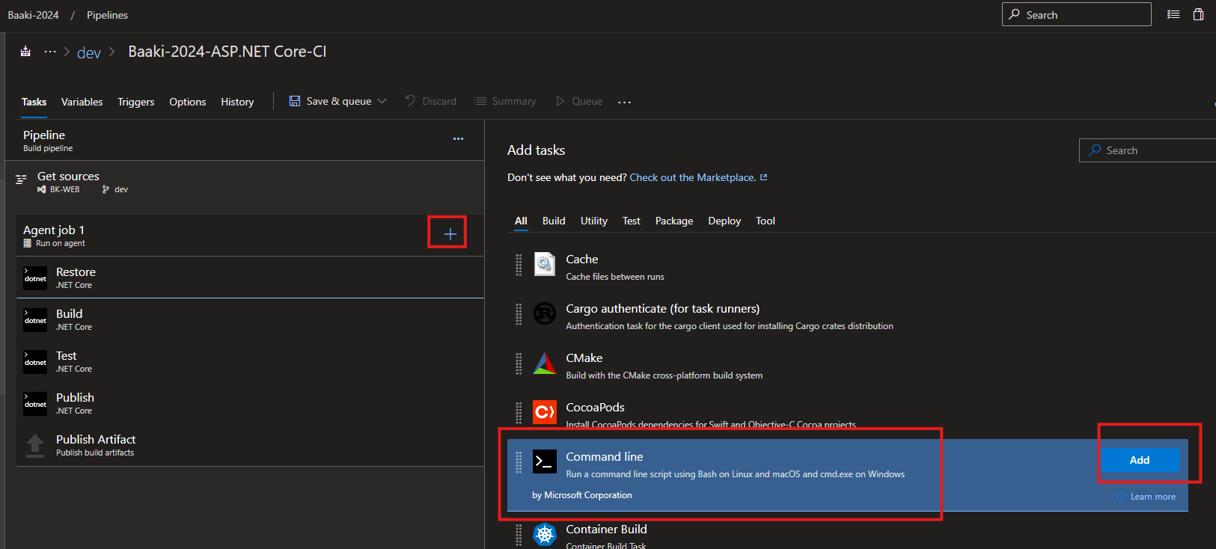Switch to the Triggers tab

click(135, 102)
